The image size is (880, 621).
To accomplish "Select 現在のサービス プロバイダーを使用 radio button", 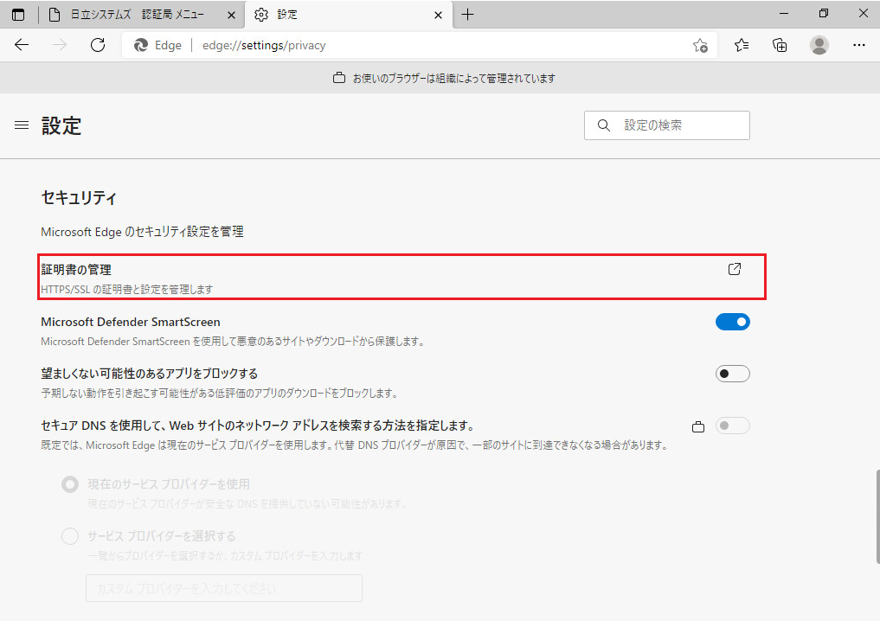I will (x=69, y=484).
